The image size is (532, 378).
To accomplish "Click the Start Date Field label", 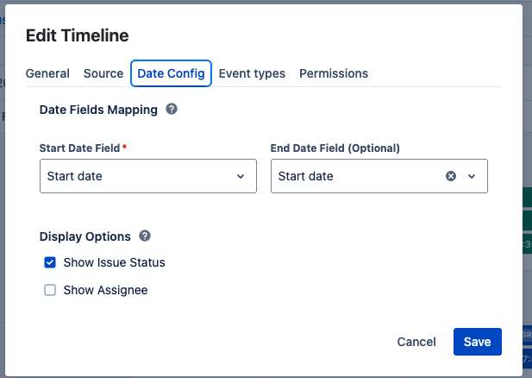I will coord(80,148).
